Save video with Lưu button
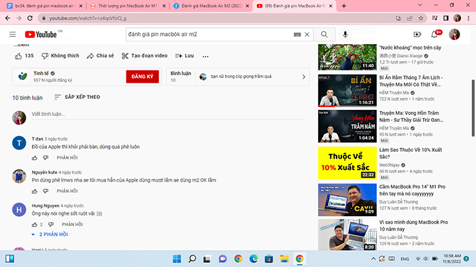Image resolution: width=476 pixels, height=267 pixels. (x=184, y=56)
